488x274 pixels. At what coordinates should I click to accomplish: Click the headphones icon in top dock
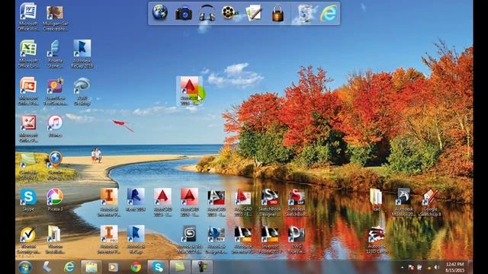[x=207, y=14]
